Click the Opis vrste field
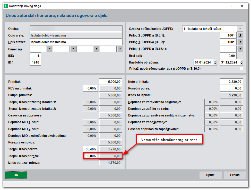The width and height of the screenshot is (251, 190). (76, 35)
